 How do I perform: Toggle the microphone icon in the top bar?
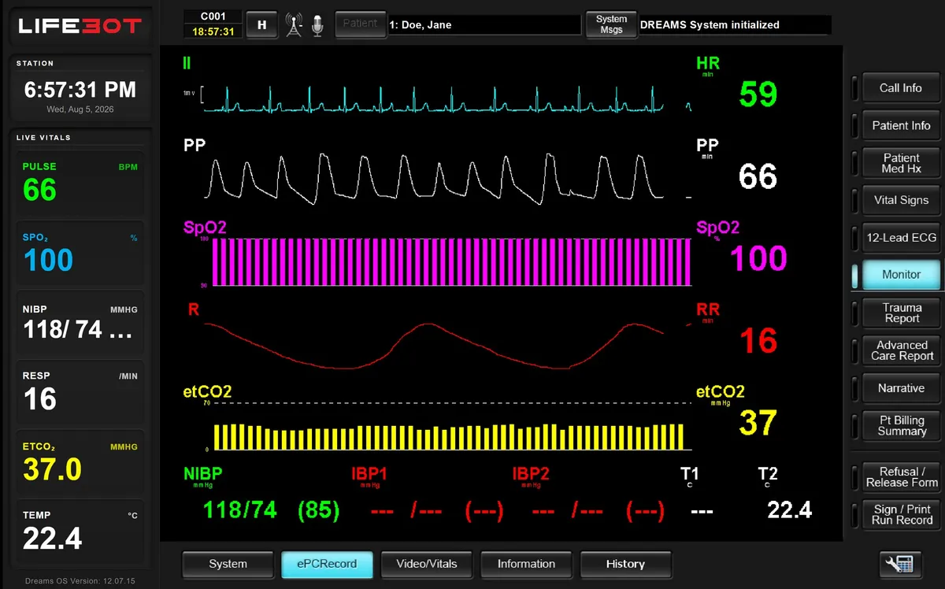[317, 25]
